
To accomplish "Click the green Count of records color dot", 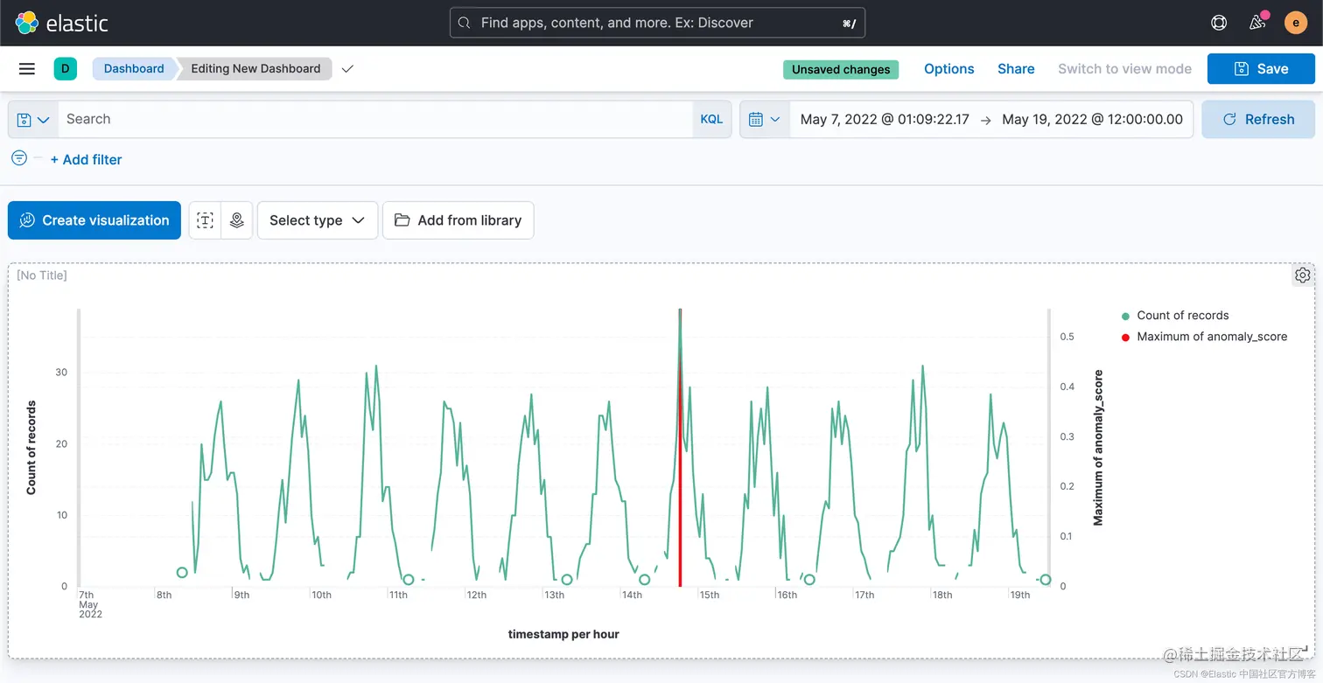I will [1125, 317].
